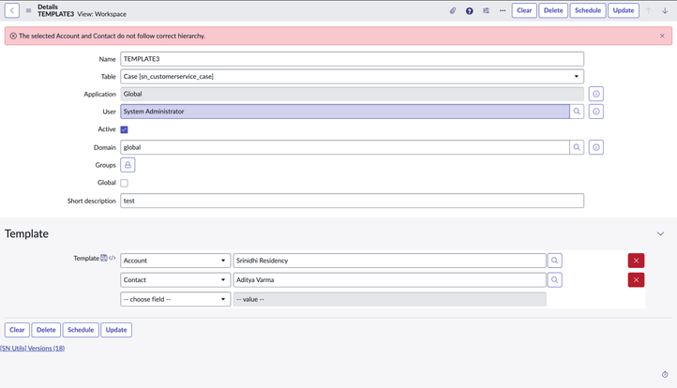677x388 pixels.
Task: Remove the Account template row with red X
Action: [x=636, y=261]
